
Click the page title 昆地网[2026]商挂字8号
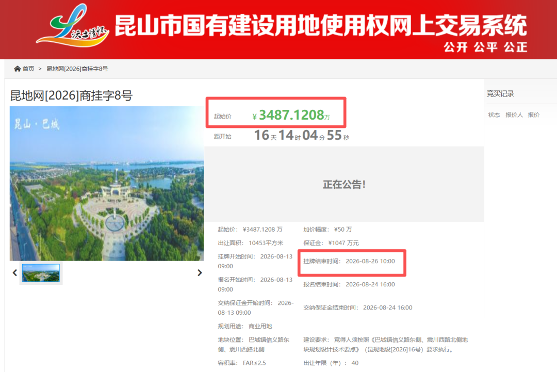pos(71,95)
